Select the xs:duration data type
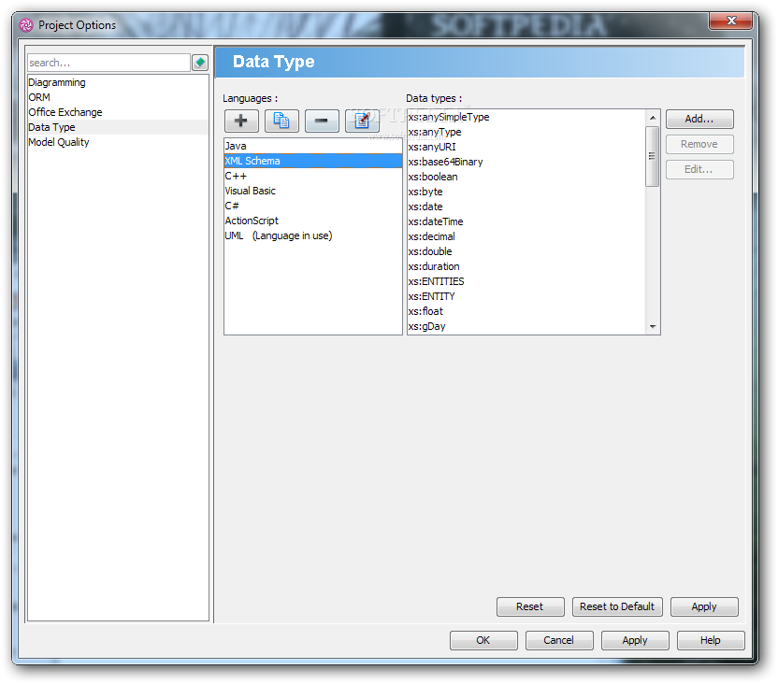778x684 pixels. point(526,266)
